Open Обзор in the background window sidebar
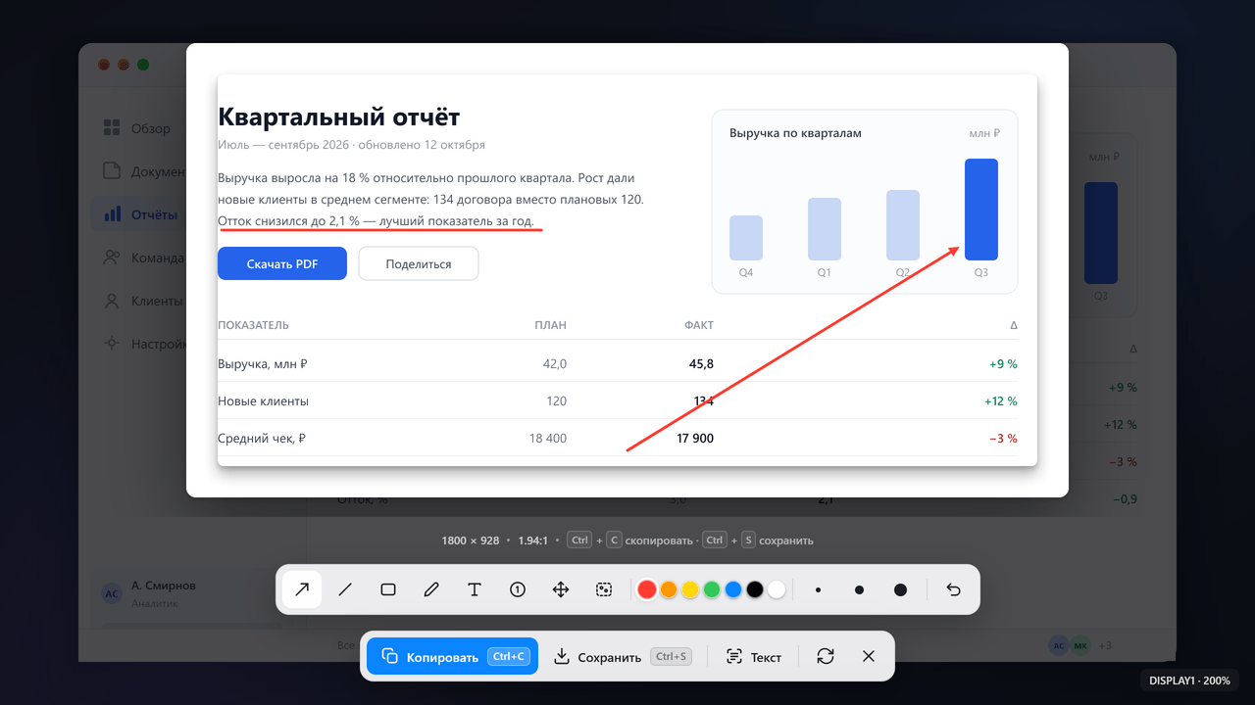Image resolution: width=1255 pixels, height=705 pixels. (137, 128)
